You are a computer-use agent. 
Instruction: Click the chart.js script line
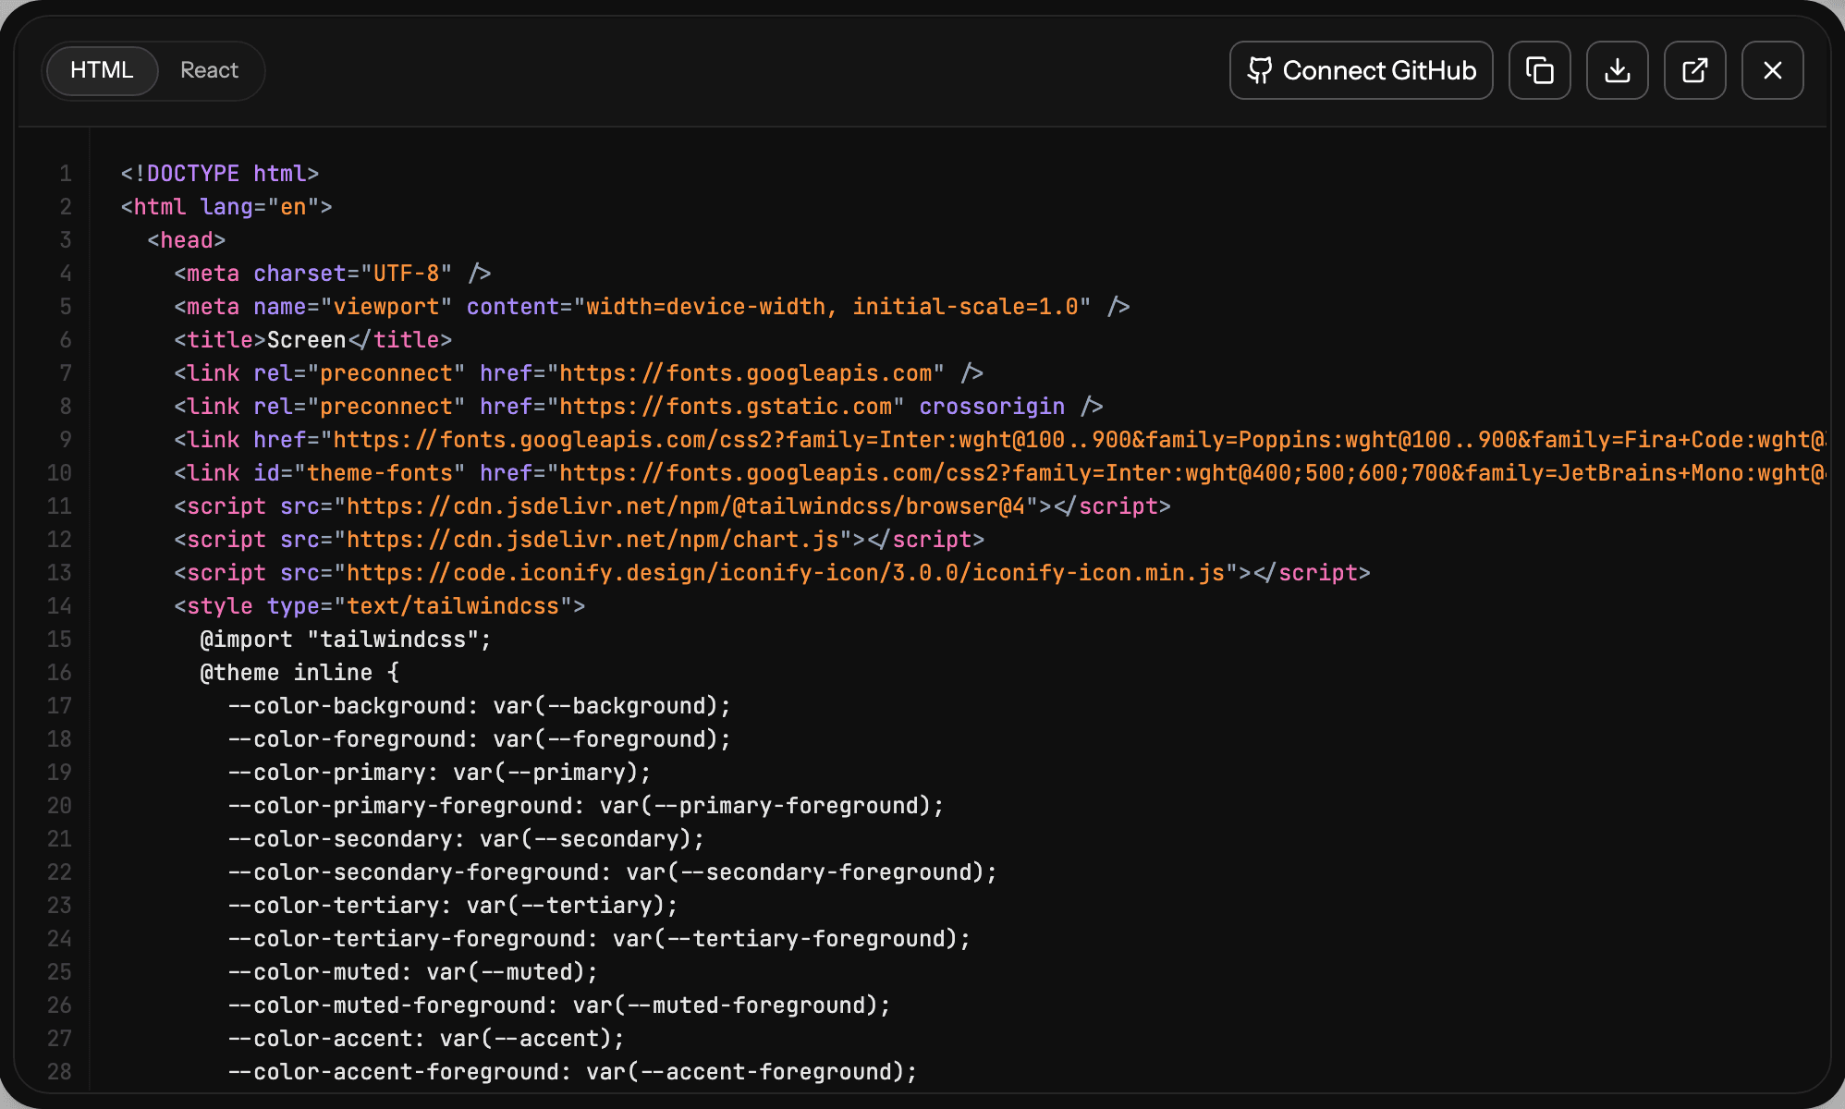tap(580, 540)
